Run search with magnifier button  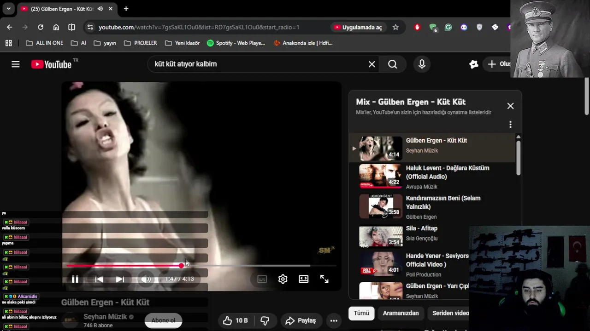(393, 64)
